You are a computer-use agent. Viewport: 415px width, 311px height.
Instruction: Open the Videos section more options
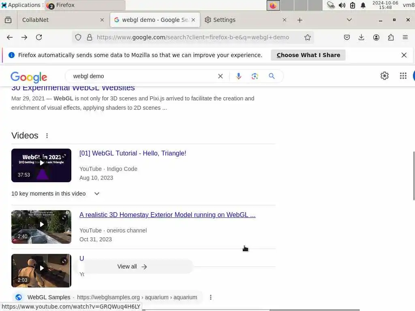coord(47,136)
